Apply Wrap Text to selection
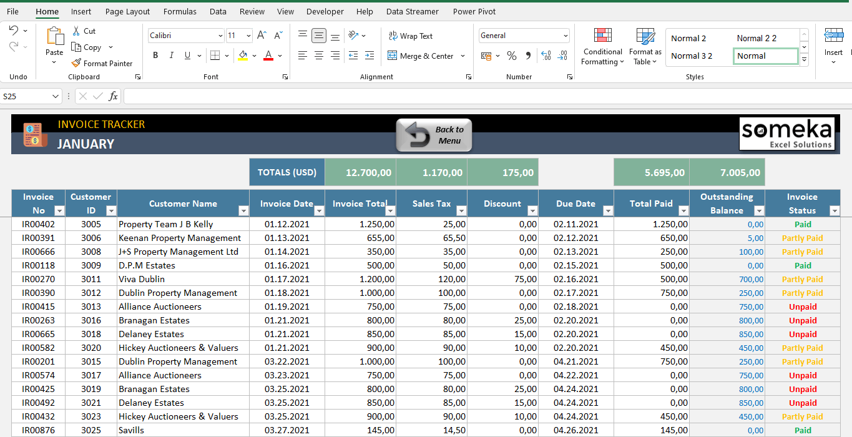Viewport: 852px width, 437px height. click(410, 36)
